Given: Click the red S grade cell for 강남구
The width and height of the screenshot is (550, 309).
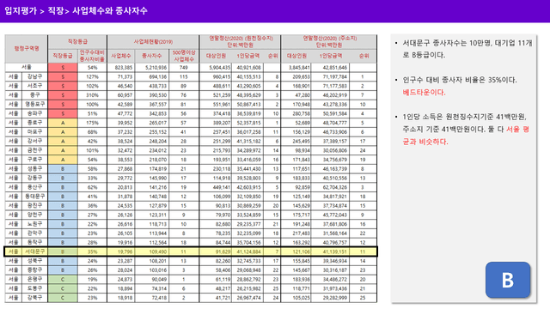Looking at the screenshot, I should (x=63, y=76).
